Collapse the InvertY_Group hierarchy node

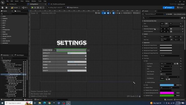5,85
